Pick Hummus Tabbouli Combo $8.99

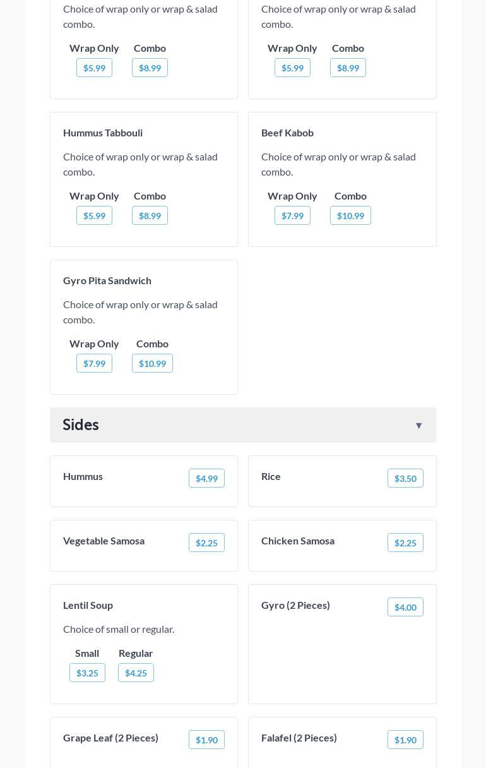pos(150,215)
